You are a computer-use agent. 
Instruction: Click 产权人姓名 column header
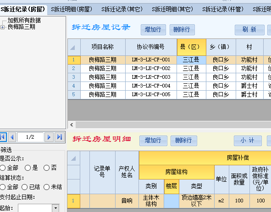click(127, 172)
